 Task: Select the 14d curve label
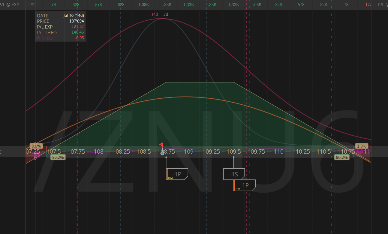pos(155,14)
